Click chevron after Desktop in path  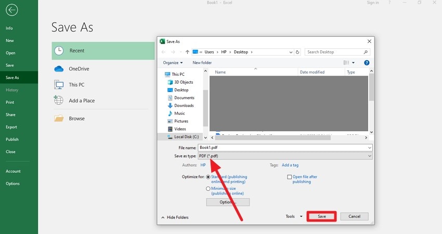coord(252,52)
